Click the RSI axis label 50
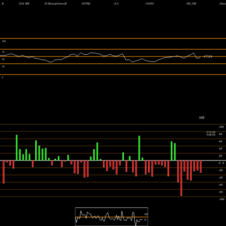Screen dimensions: 226x226 (3, 59)
